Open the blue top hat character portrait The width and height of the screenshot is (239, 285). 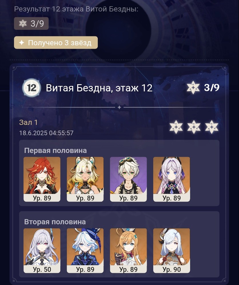(85, 251)
